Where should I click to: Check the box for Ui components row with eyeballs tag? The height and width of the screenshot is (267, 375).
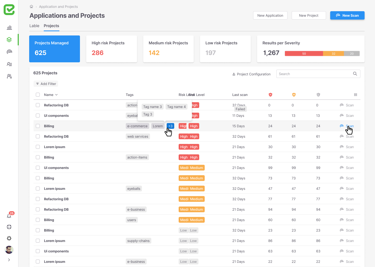click(38, 116)
